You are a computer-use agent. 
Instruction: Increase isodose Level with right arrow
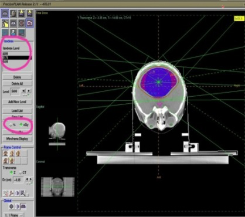29,91
